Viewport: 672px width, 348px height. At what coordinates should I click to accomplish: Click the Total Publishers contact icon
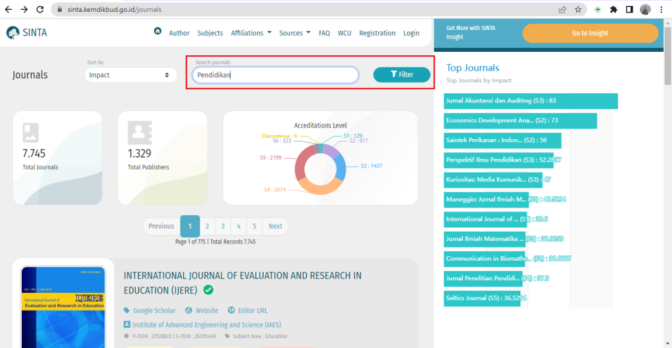[139, 133]
